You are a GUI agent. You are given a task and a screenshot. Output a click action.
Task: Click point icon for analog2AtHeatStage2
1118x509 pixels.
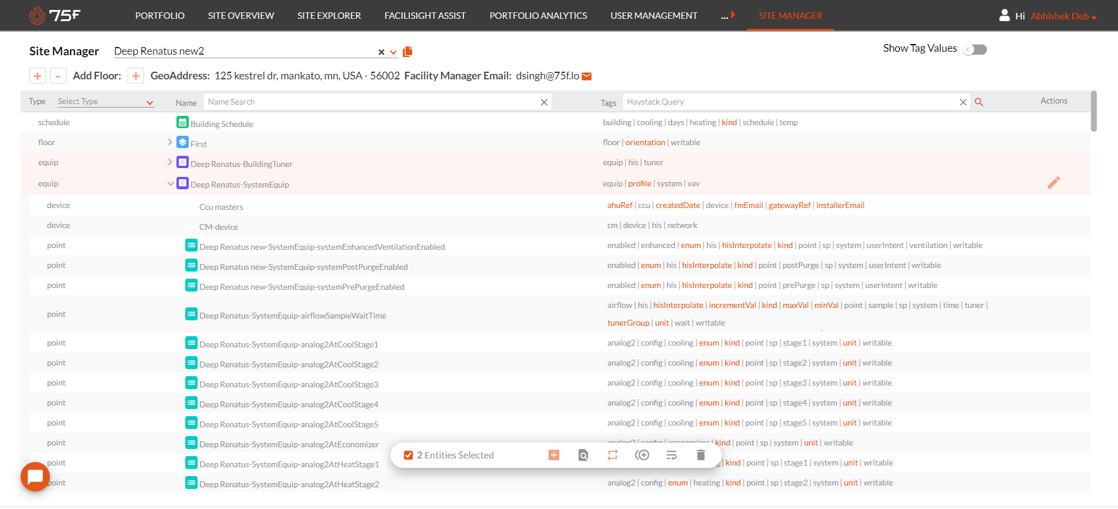[191, 483]
